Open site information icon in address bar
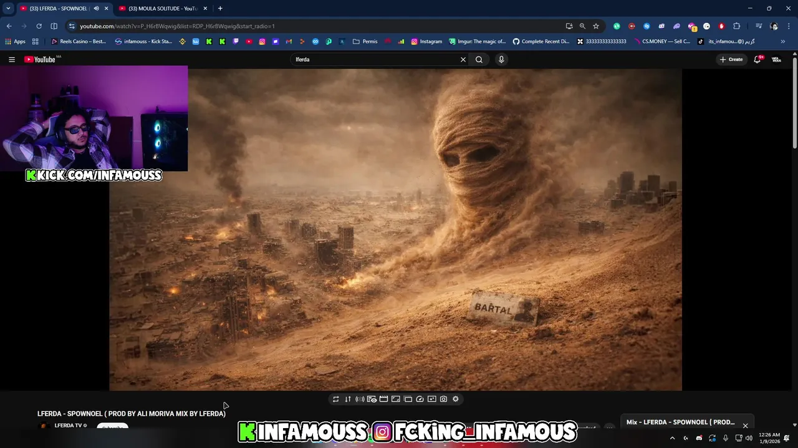 [72, 26]
